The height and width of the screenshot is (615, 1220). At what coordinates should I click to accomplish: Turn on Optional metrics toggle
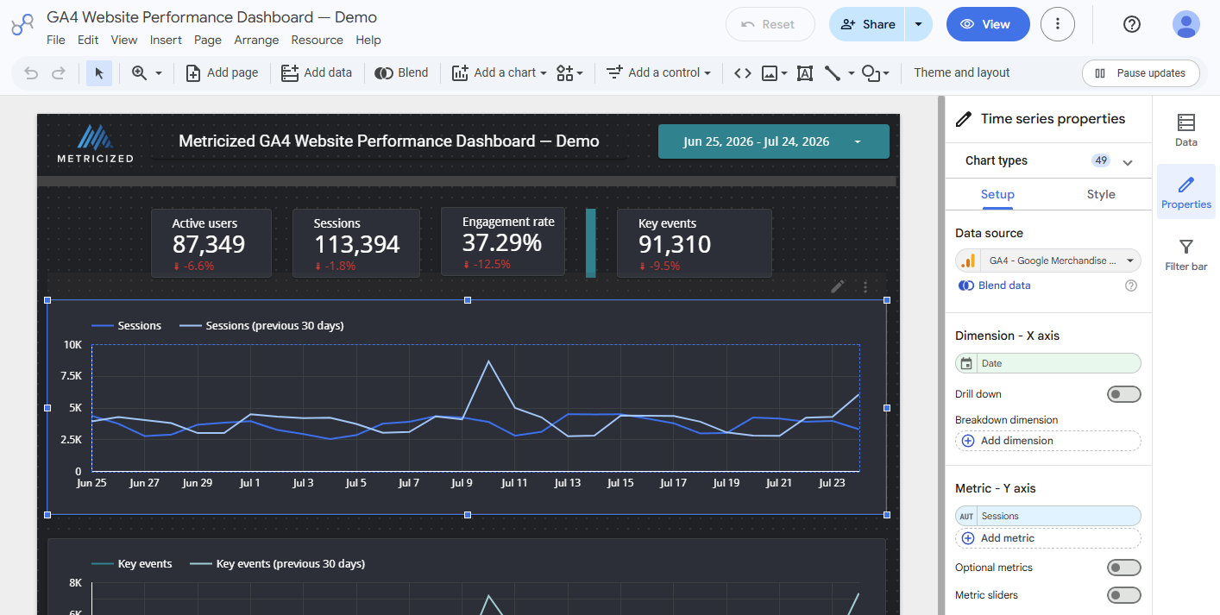tap(1124, 568)
